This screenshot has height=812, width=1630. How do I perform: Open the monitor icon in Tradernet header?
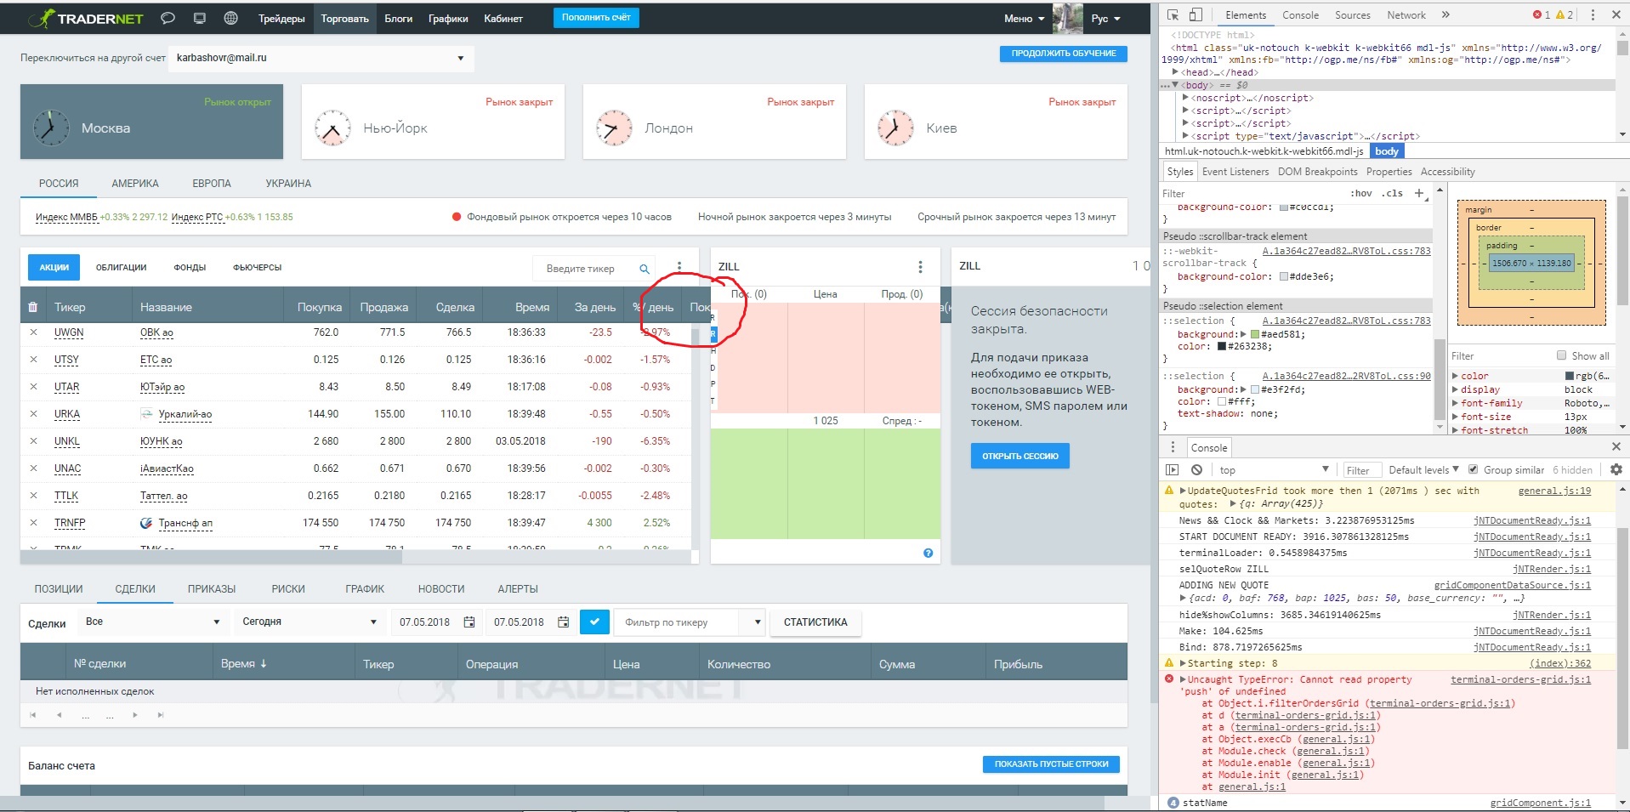[x=199, y=18]
